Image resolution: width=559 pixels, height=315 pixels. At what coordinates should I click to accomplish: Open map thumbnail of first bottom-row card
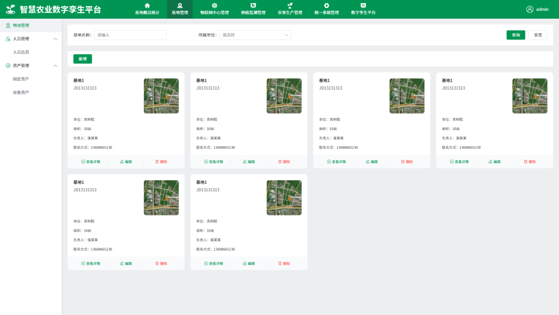click(161, 197)
